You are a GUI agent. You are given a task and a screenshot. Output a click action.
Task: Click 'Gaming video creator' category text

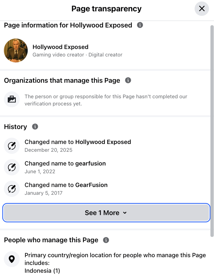(x=58, y=55)
